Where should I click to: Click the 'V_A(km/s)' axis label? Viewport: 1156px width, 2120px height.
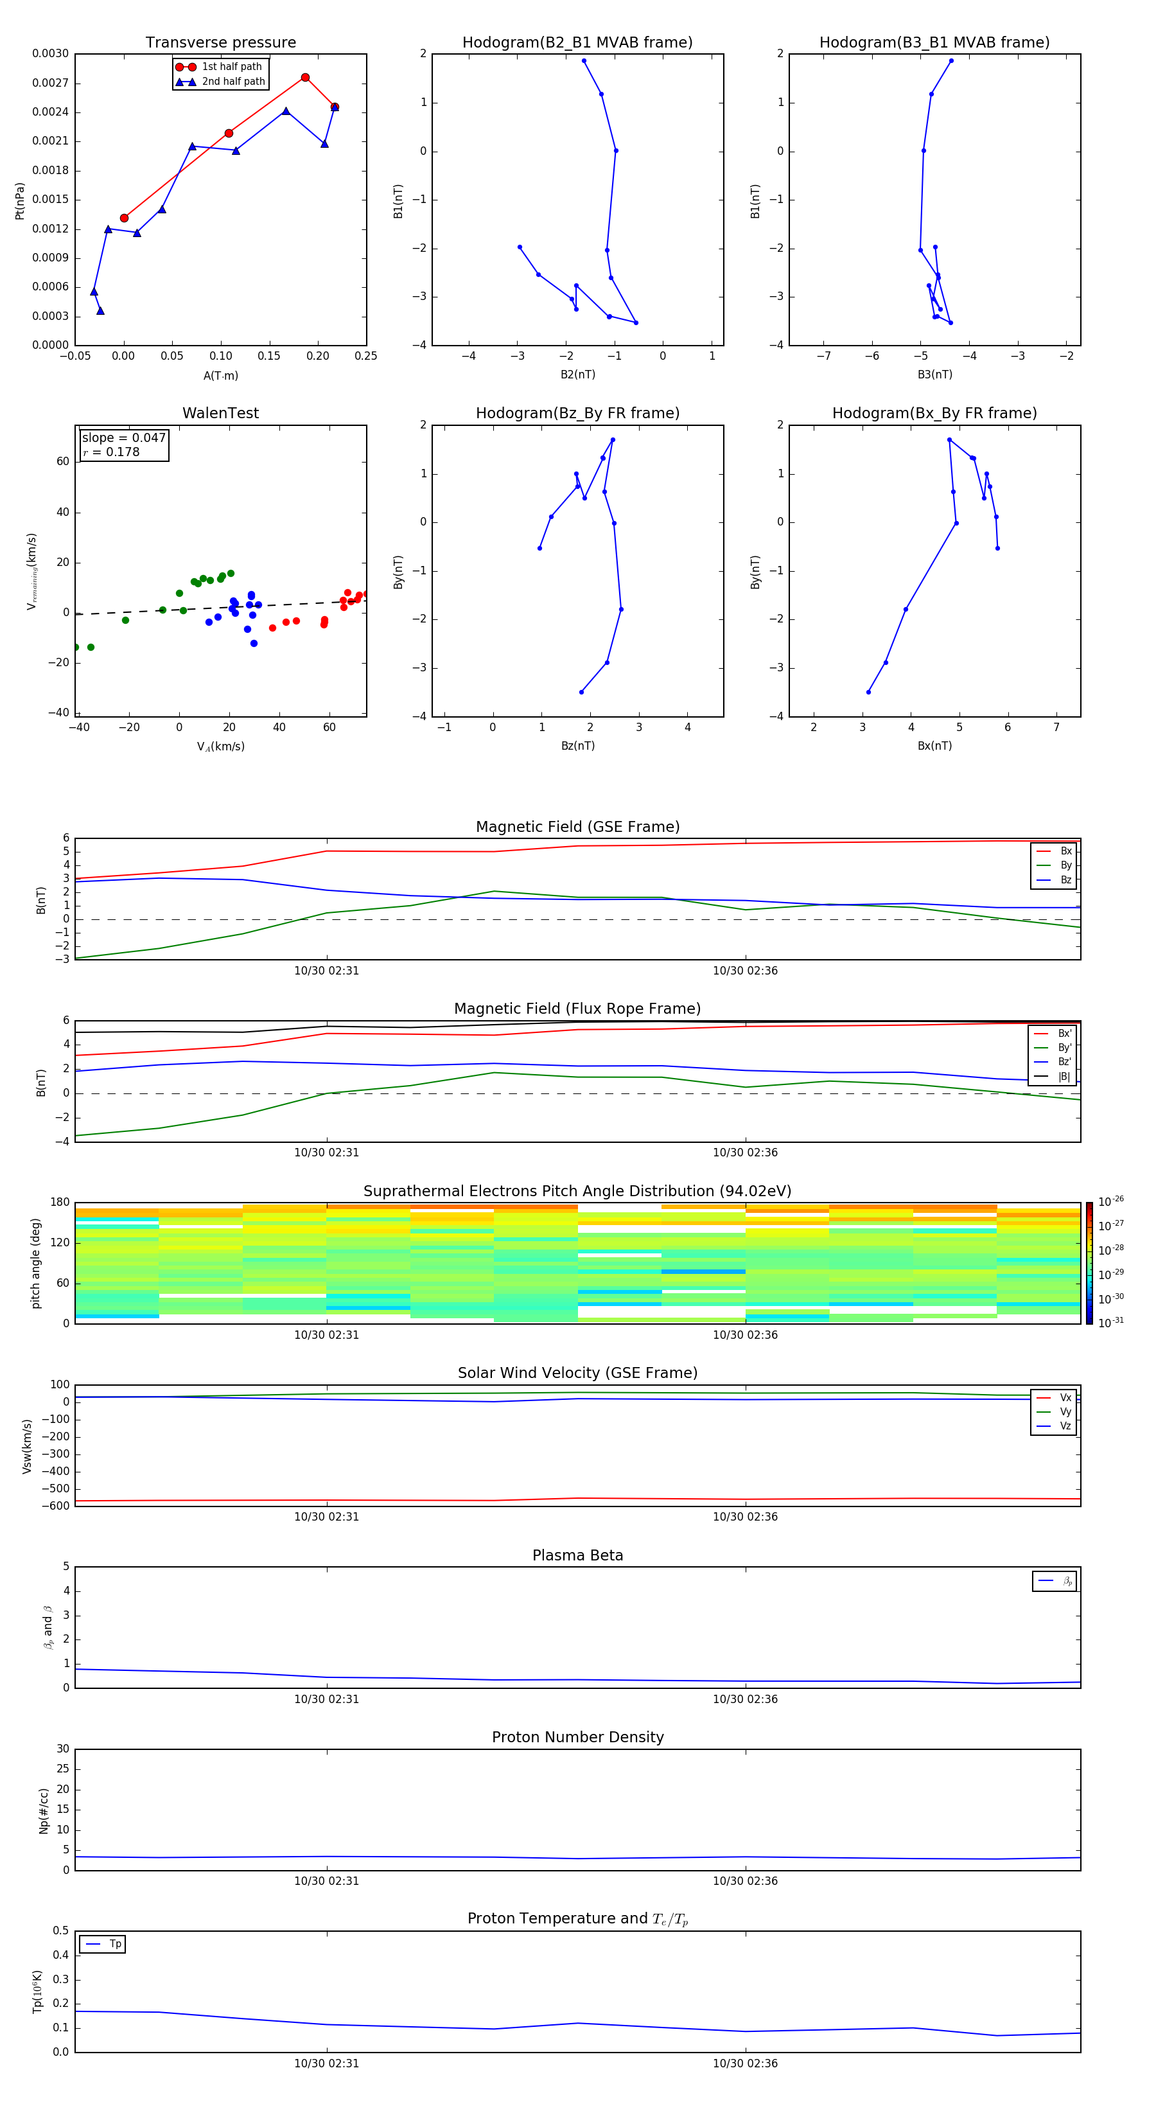pos(220,746)
